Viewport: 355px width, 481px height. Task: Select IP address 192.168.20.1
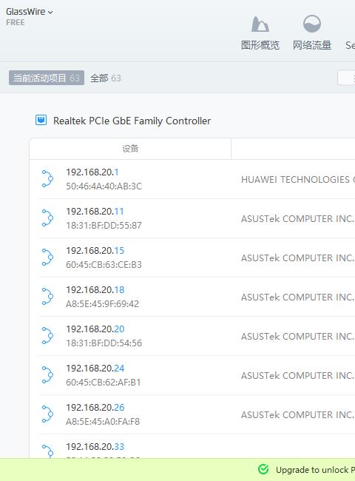click(92, 172)
